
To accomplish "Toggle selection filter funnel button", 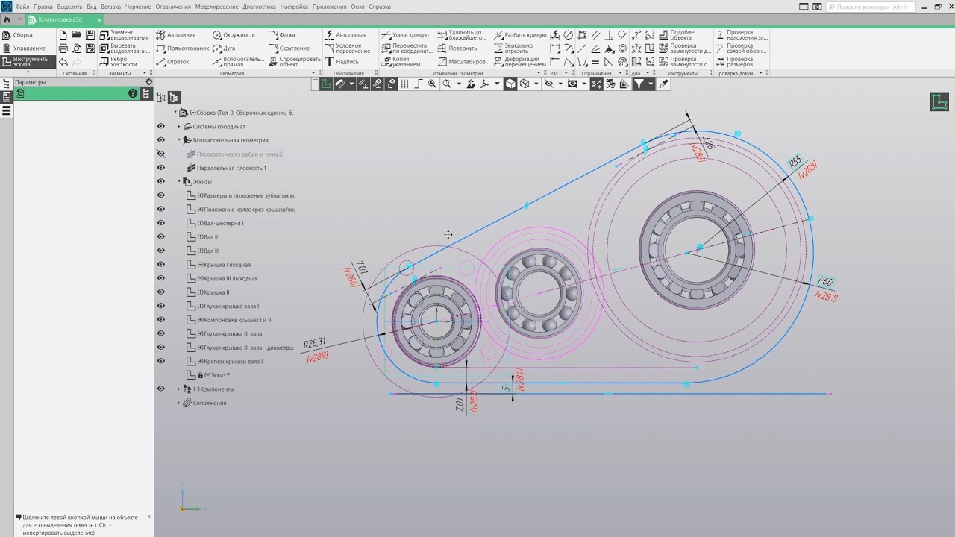I will [639, 84].
